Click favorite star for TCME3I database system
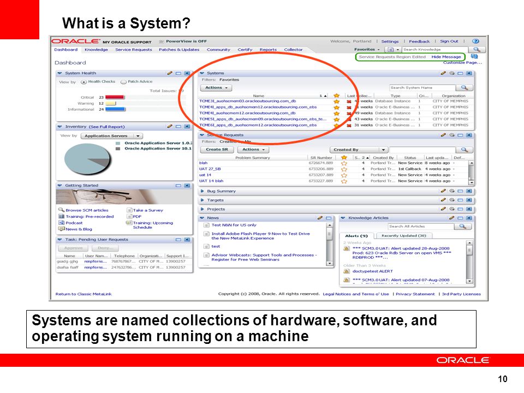Image resolution: width=524 pixels, height=393 pixels. click(x=337, y=102)
